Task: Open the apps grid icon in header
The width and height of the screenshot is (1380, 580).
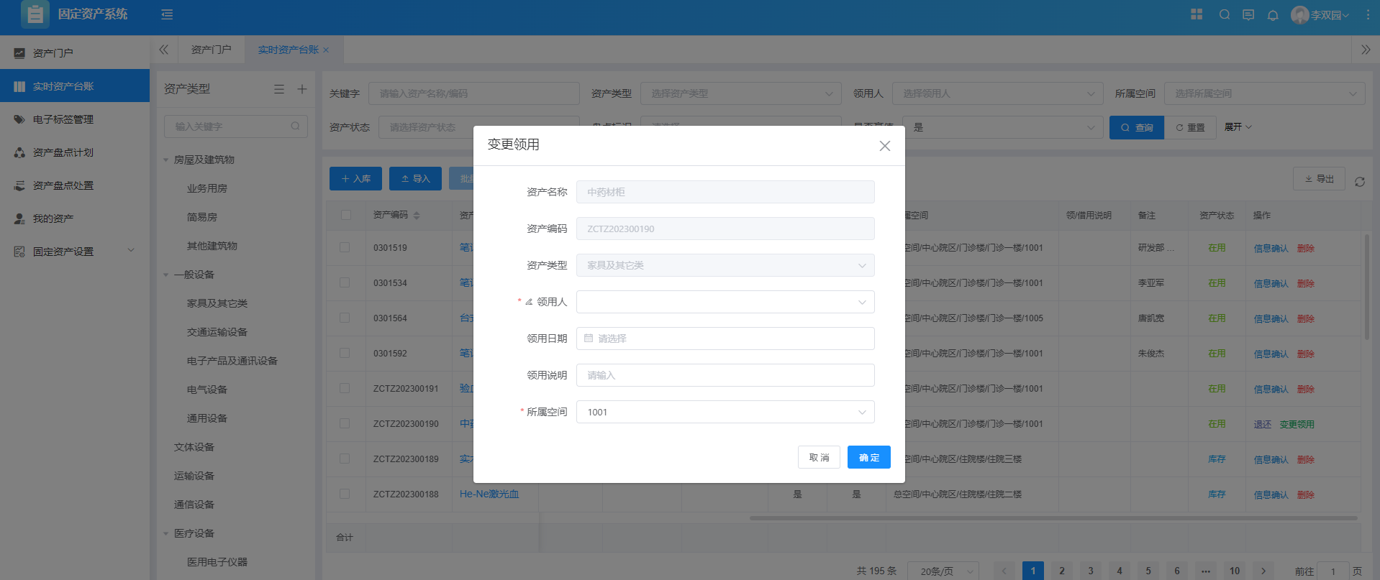Action: 1197,14
